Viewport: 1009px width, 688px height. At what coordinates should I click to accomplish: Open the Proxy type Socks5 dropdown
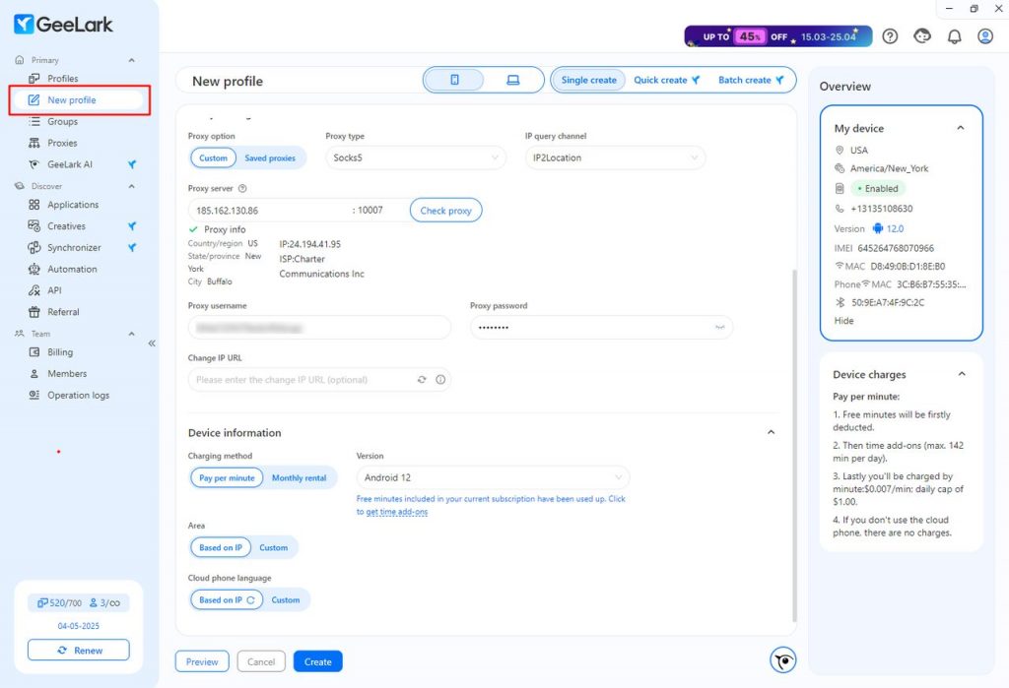[x=416, y=157]
